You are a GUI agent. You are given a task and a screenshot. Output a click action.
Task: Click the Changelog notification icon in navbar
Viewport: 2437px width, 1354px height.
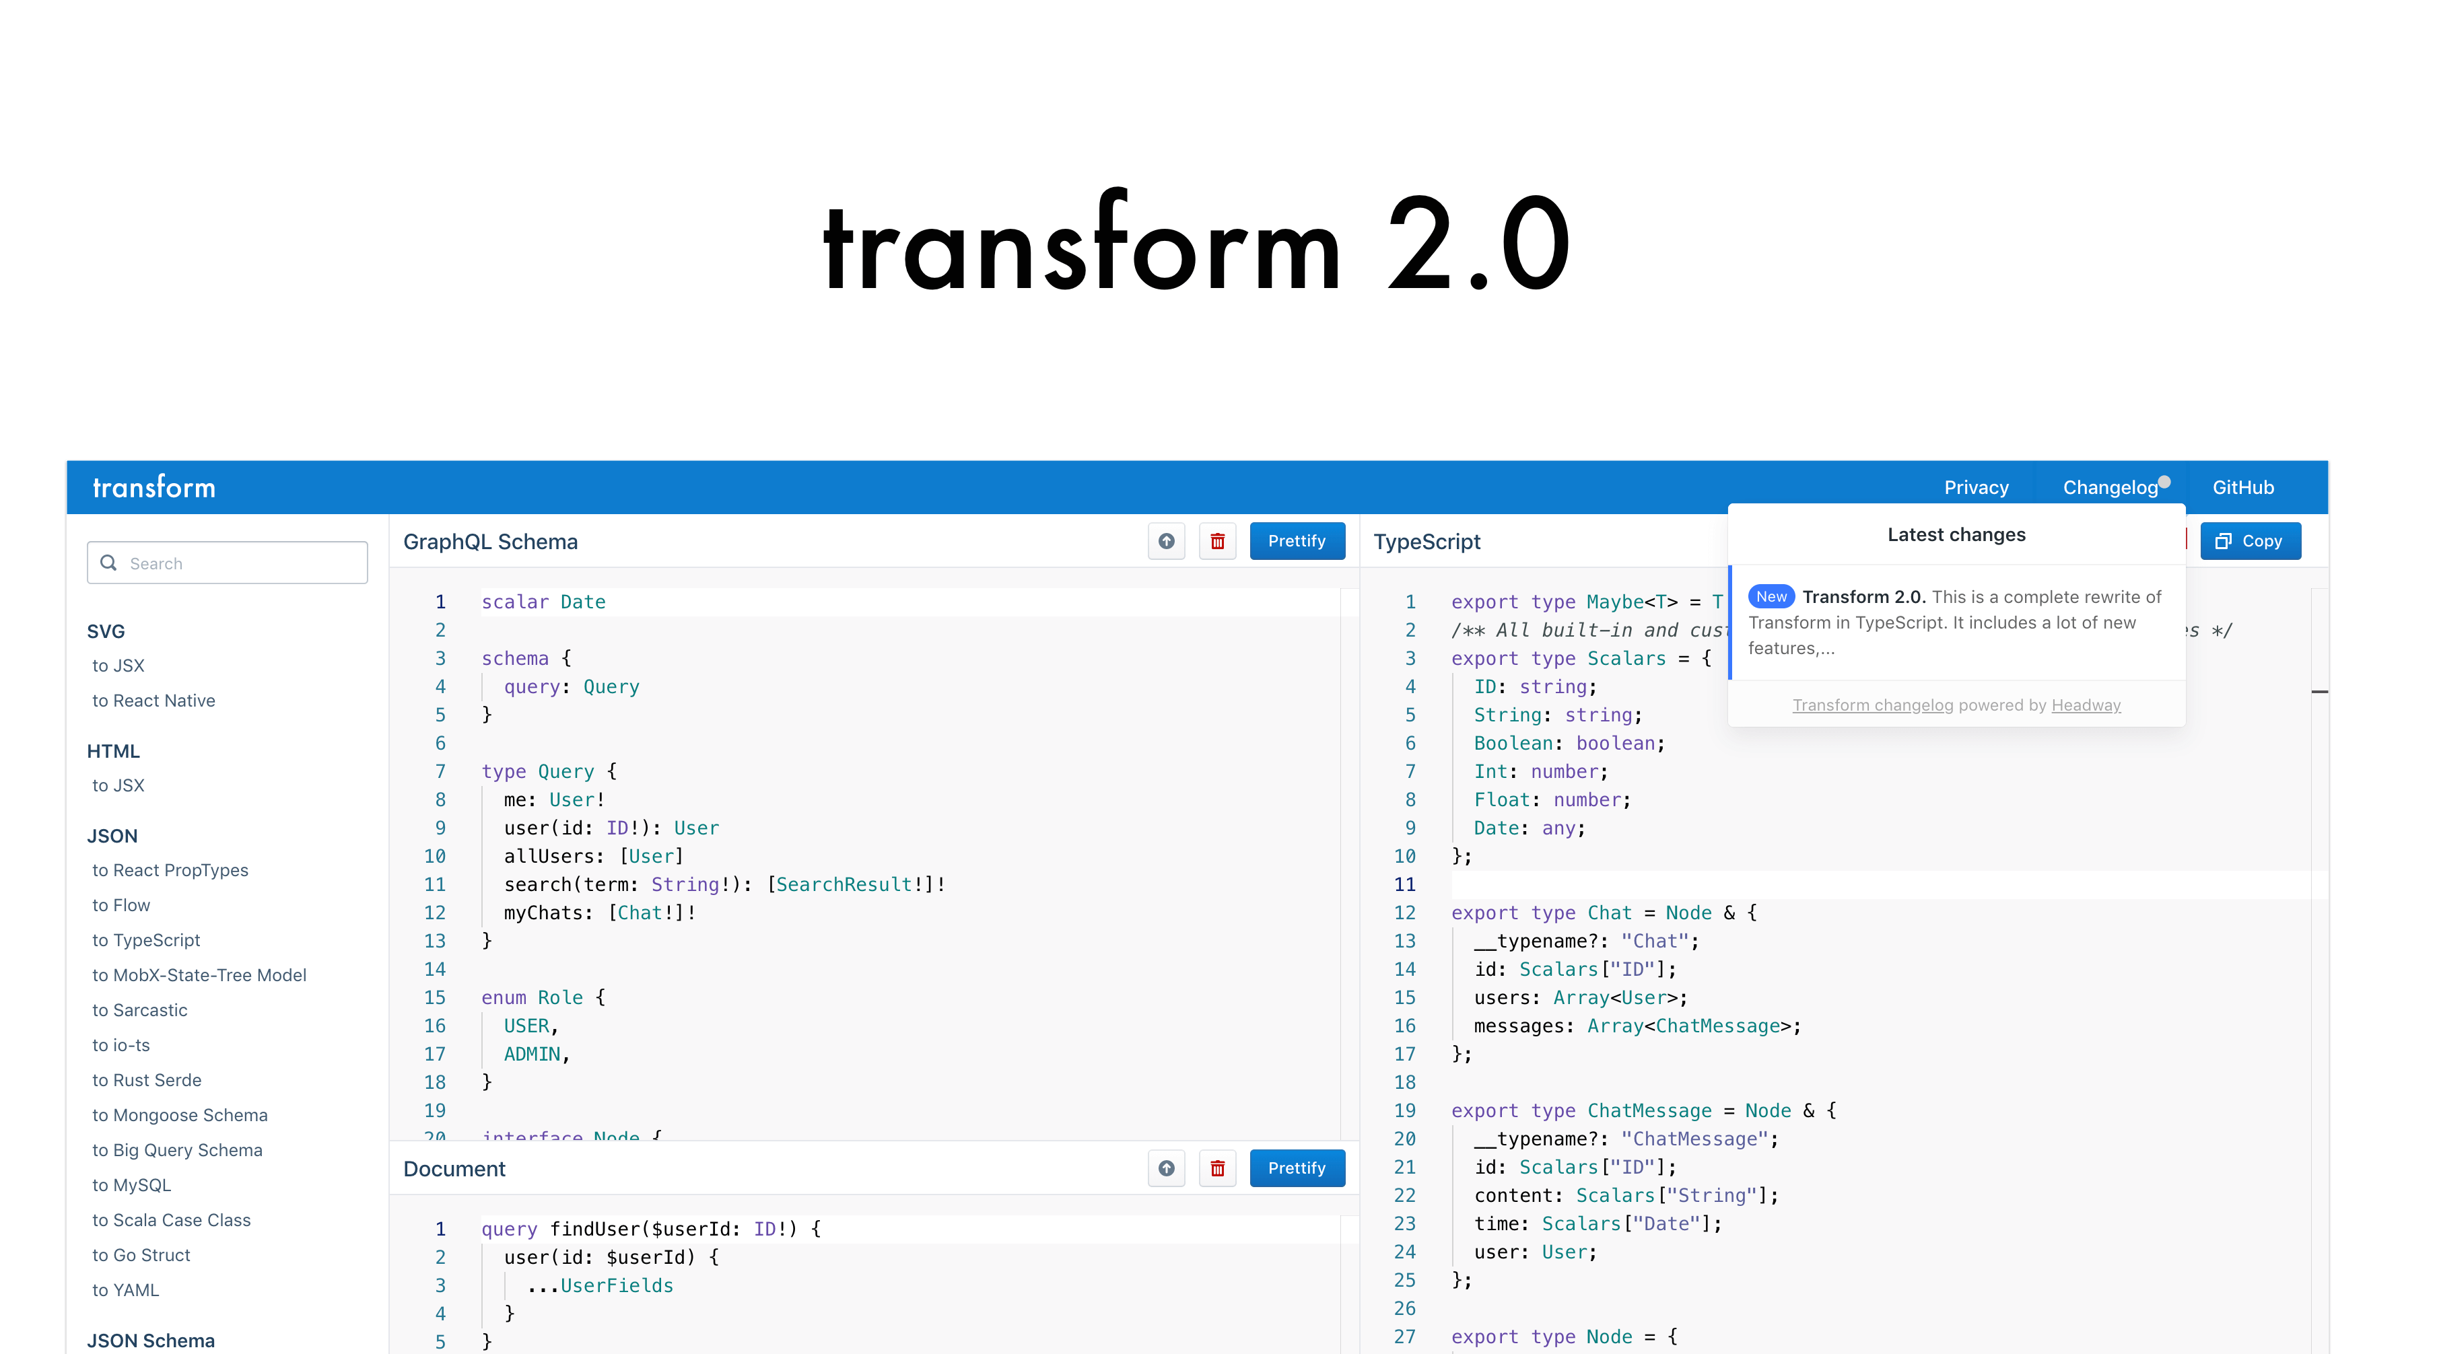click(x=2164, y=478)
